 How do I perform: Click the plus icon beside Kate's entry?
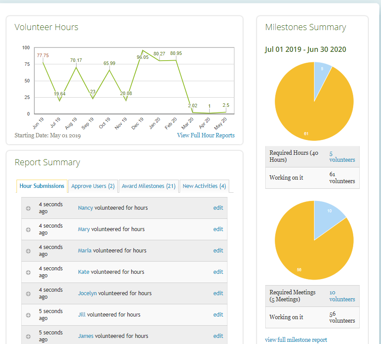pyautogui.click(x=28, y=272)
